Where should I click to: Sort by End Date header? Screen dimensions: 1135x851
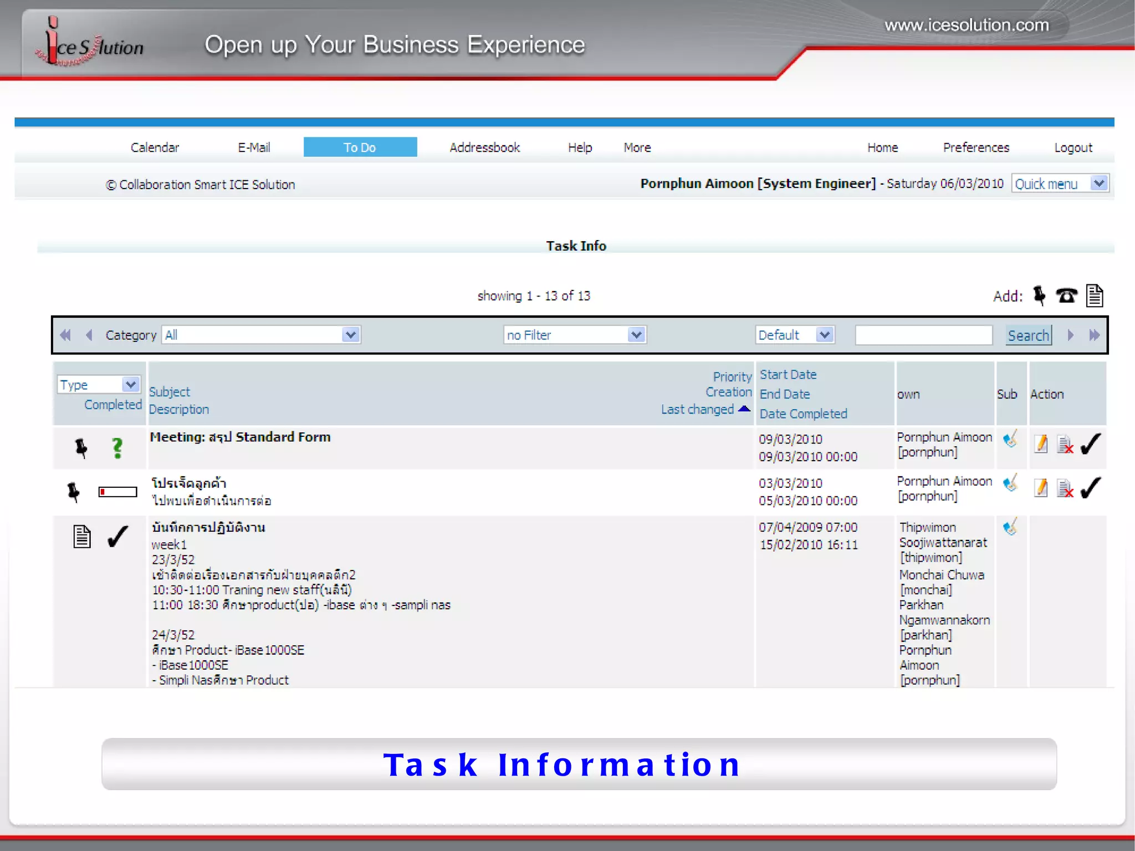785,394
